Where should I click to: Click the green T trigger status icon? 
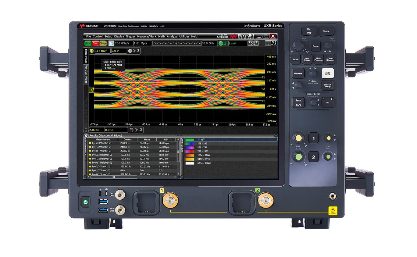tap(221, 43)
